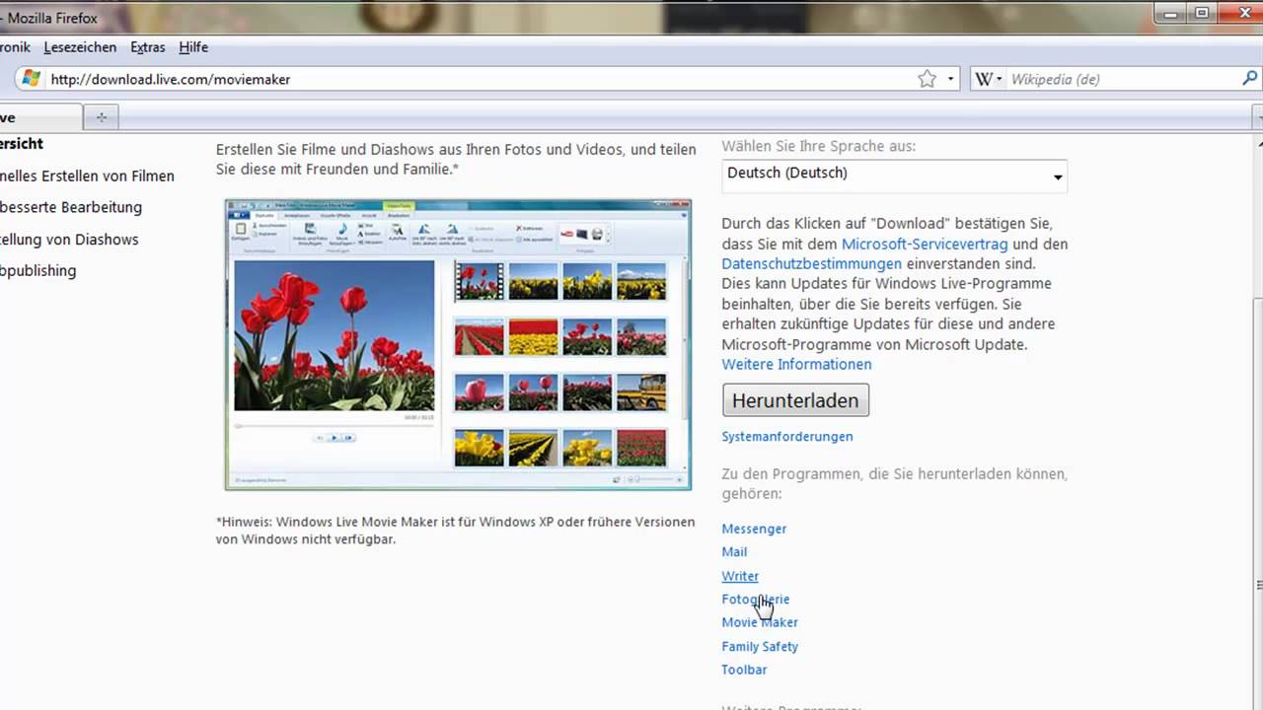Viewport: 1263px width, 710px height.
Task: Click the Family Safety link
Action: point(760,646)
